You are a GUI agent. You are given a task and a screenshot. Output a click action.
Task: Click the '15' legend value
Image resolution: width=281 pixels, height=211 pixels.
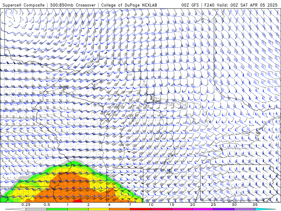172,205
